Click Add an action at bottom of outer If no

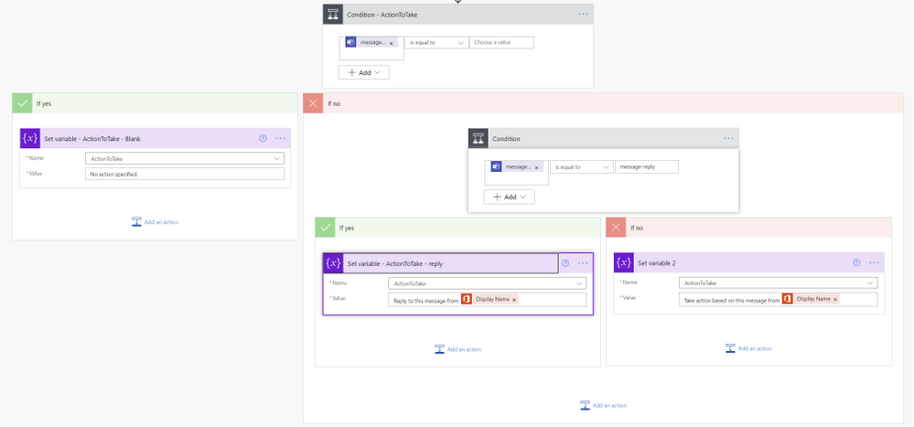pyautogui.click(x=603, y=405)
